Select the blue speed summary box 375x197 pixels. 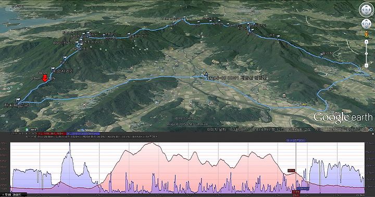[x=83, y=134]
